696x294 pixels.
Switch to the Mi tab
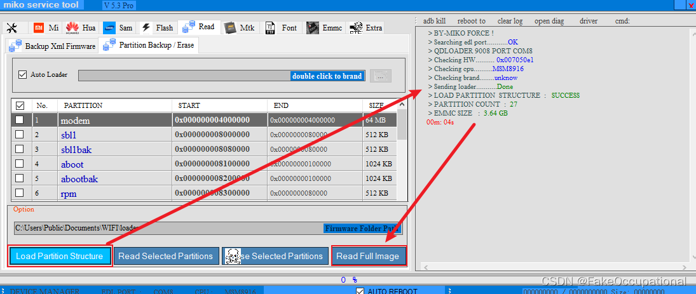pos(46,27)
